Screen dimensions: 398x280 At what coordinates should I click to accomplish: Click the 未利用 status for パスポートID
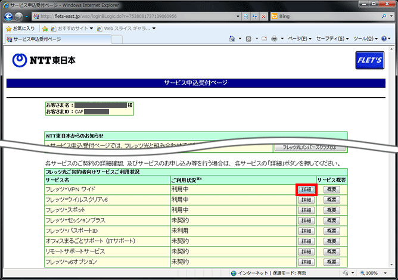(x=180, y=231)
